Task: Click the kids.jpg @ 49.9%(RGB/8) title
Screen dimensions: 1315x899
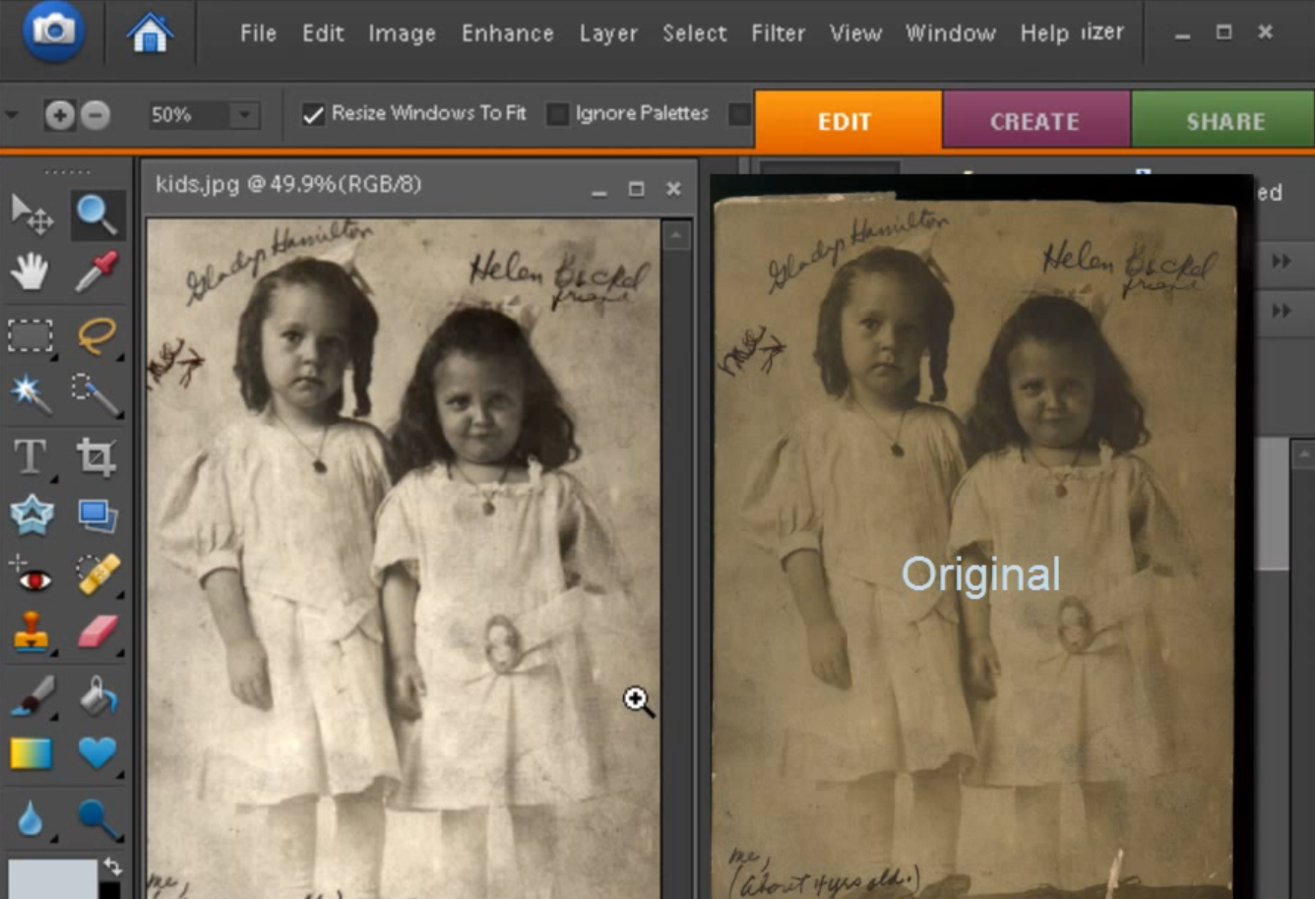Action: pyautogui.click(x=288, y=185)
